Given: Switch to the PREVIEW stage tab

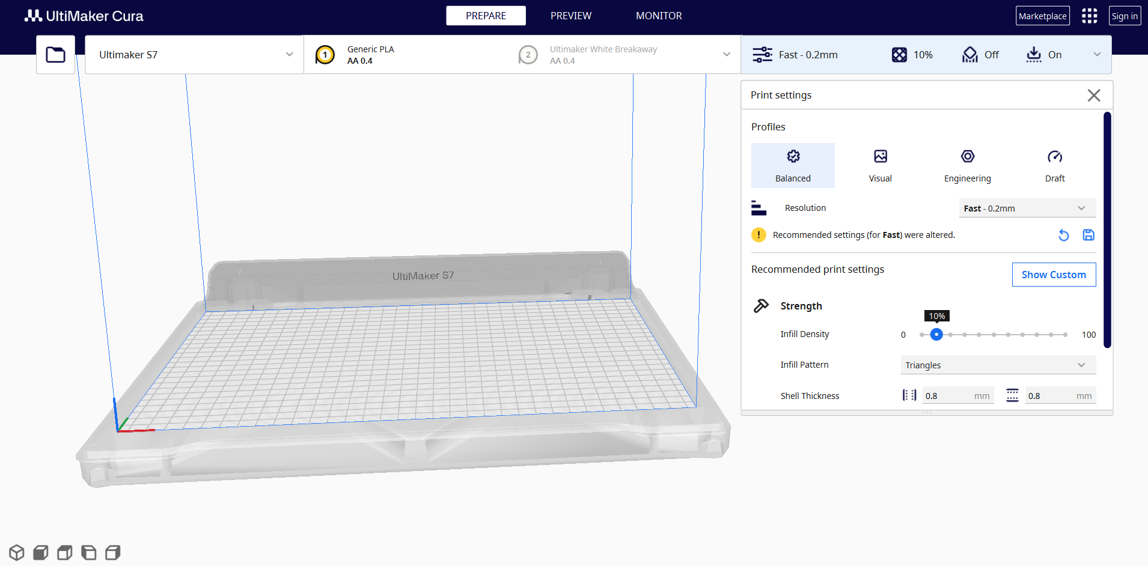Looking at the screenshot, I should [571, 16].
